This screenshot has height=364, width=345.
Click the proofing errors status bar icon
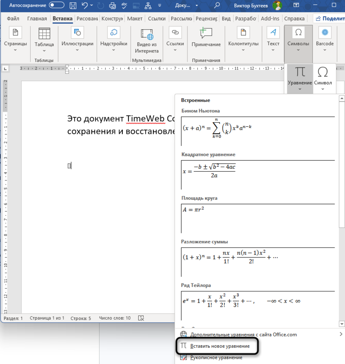click(x=141, y=318)
